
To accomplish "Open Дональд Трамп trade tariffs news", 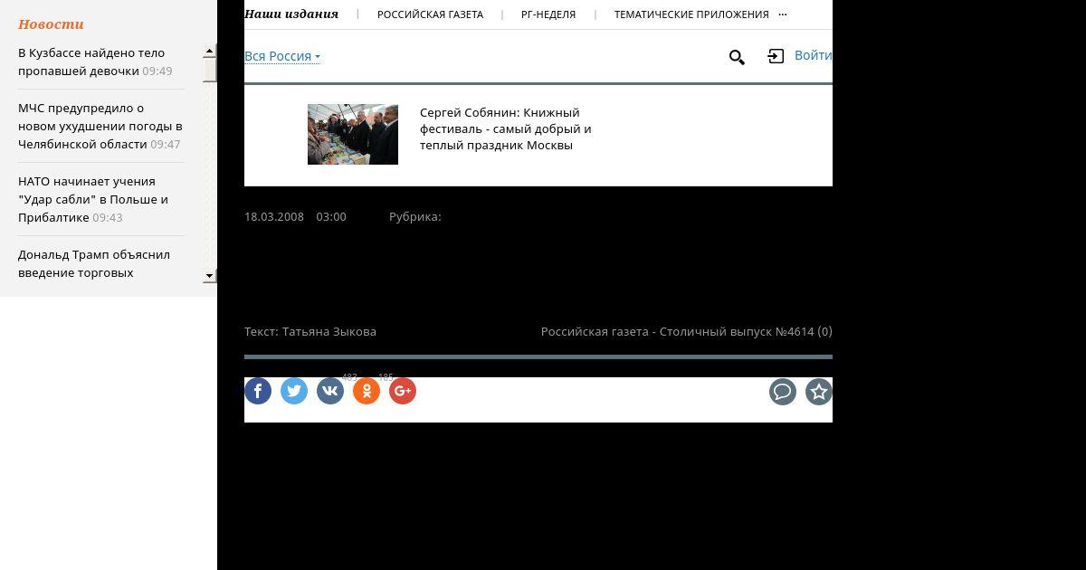I will coord(94,263).
